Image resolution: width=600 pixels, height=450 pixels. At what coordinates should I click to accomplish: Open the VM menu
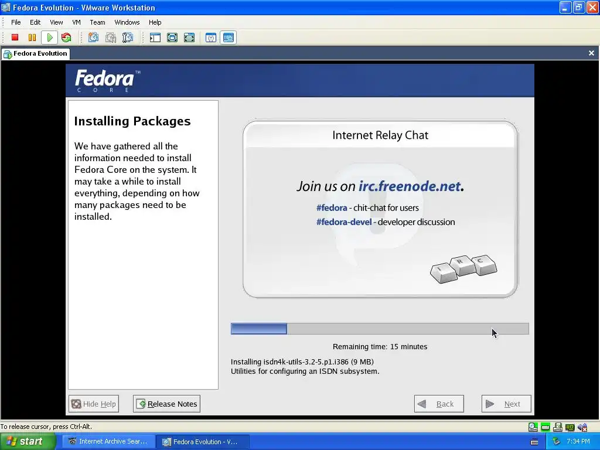(x=77, y=22)
